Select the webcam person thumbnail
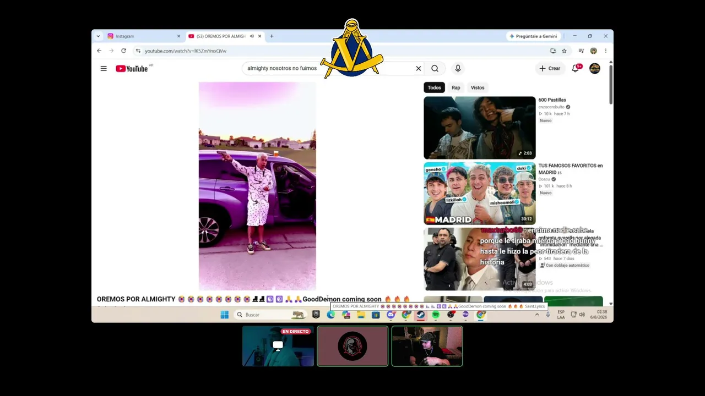Image resolution: width=705 pixels, height=396 pixels. click(427, 346)
